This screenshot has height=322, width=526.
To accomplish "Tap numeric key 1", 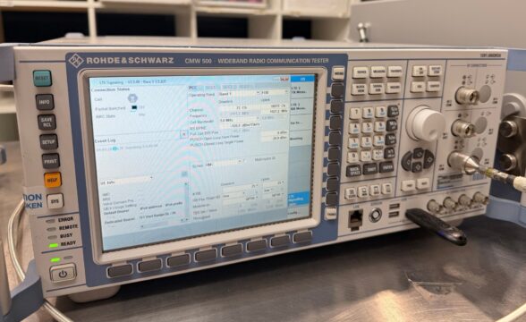I will tap(354, 142).
